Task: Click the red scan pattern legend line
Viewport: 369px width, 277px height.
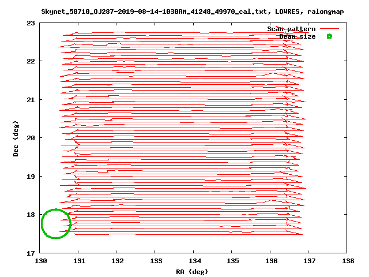Action: point(329,29)
